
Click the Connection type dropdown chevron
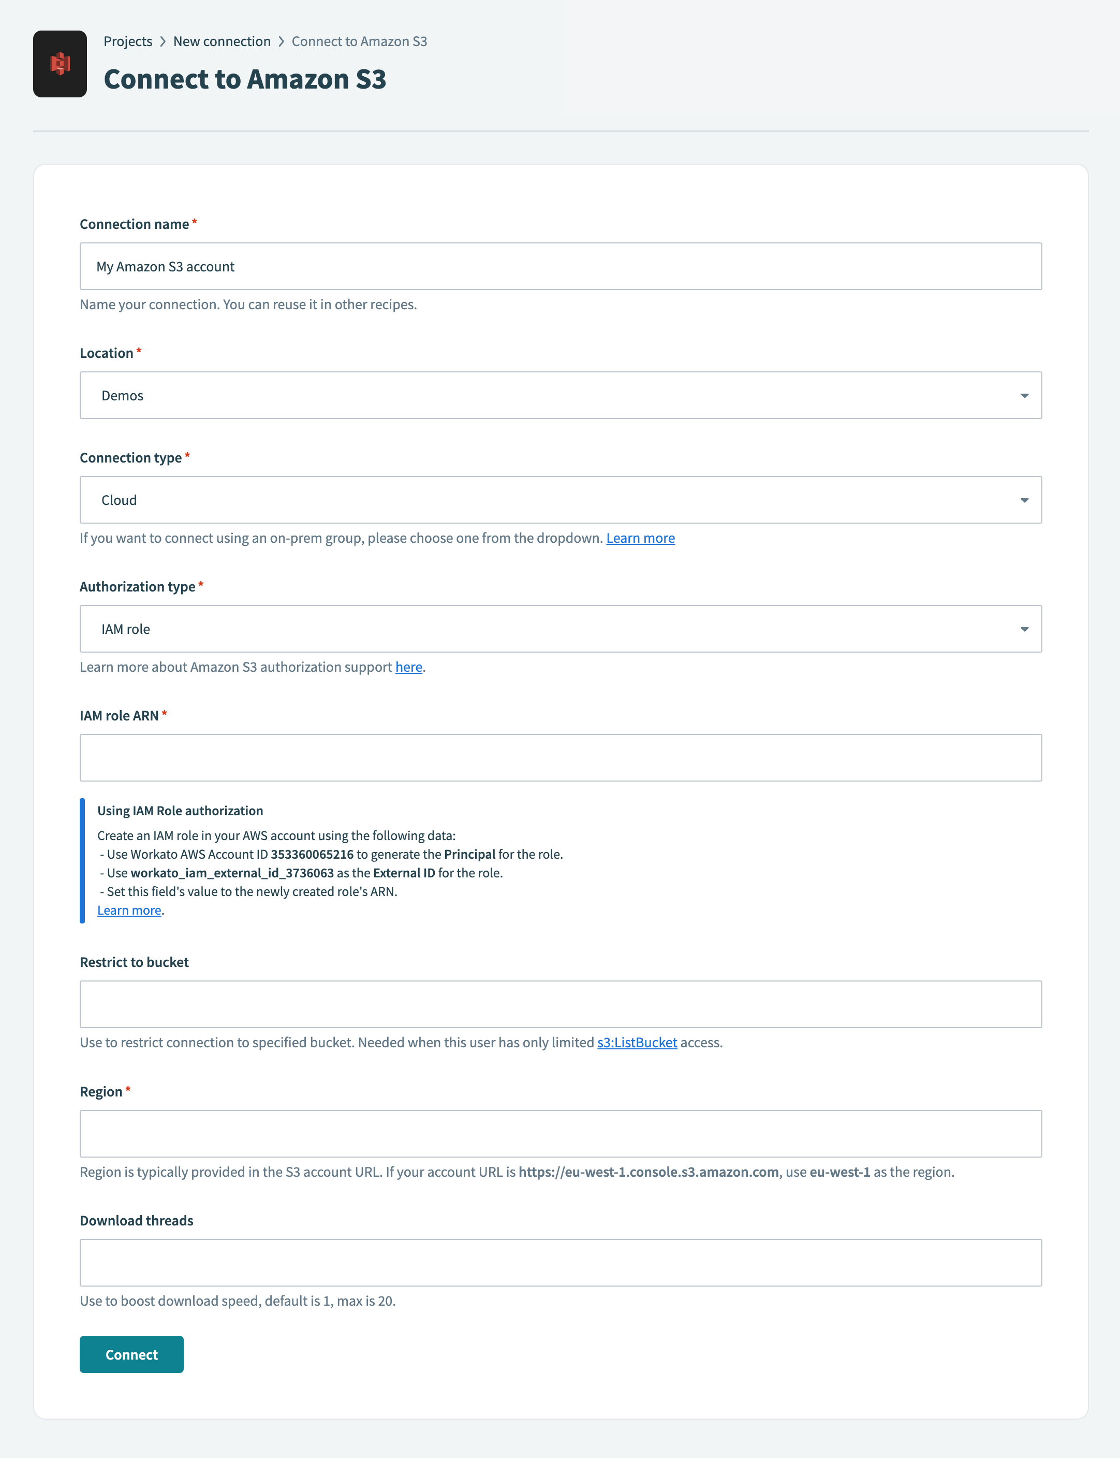coord(1025,500)
